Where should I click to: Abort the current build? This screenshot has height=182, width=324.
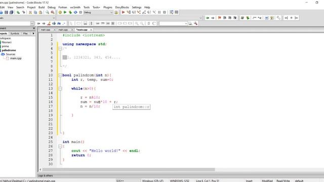click(x=80, y=12)
